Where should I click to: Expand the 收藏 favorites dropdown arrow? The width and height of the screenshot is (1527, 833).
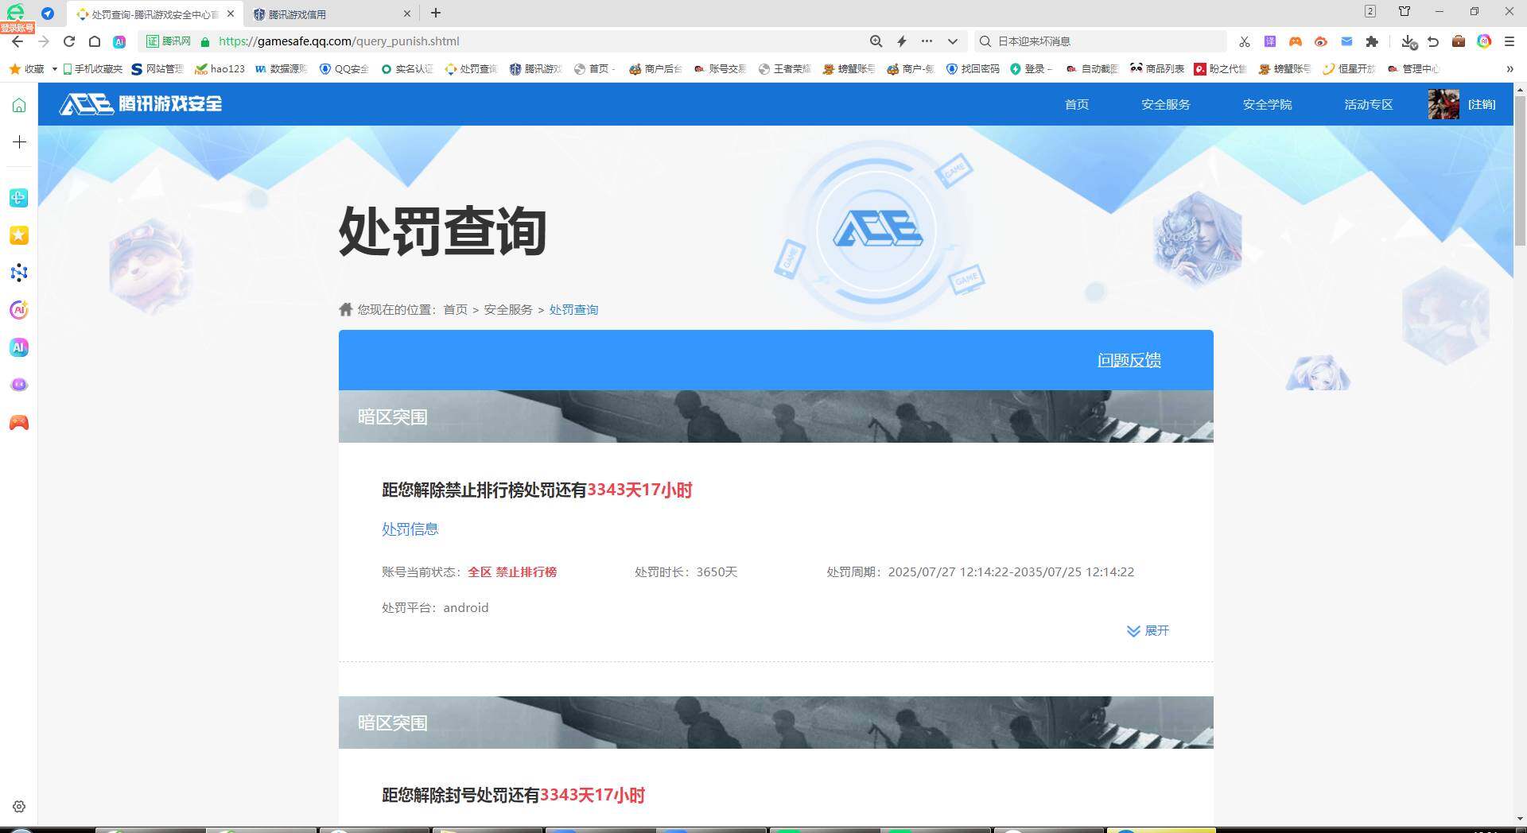tap(54, 69)
